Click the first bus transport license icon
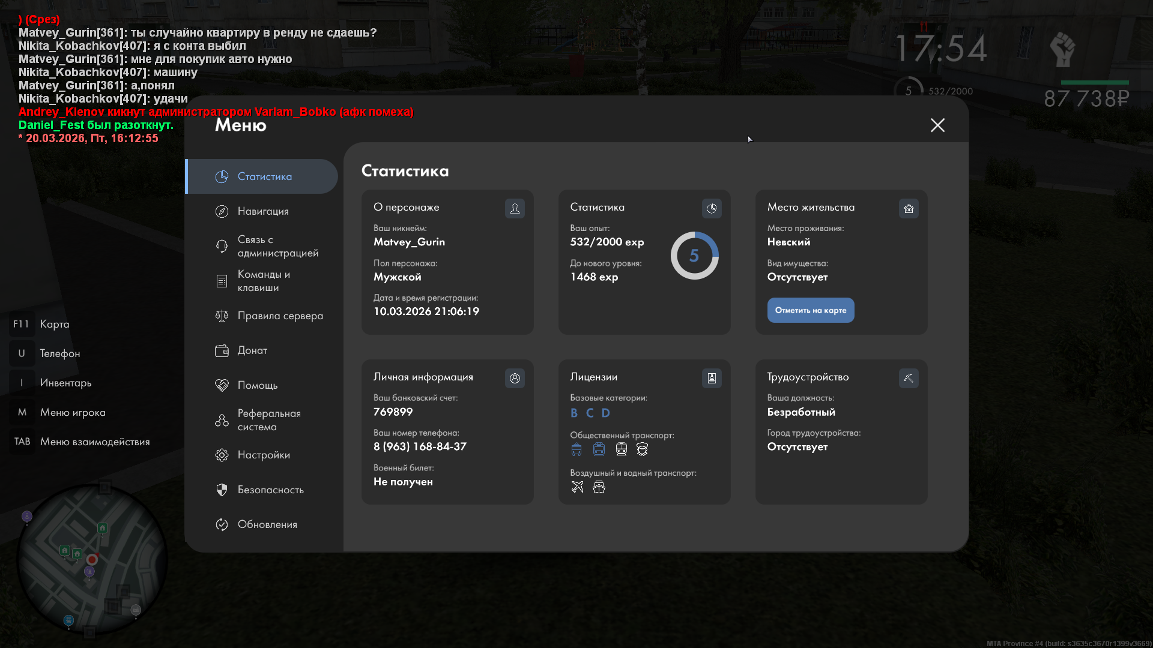This screenshot has height=648, width=1153. click(576, 449)
